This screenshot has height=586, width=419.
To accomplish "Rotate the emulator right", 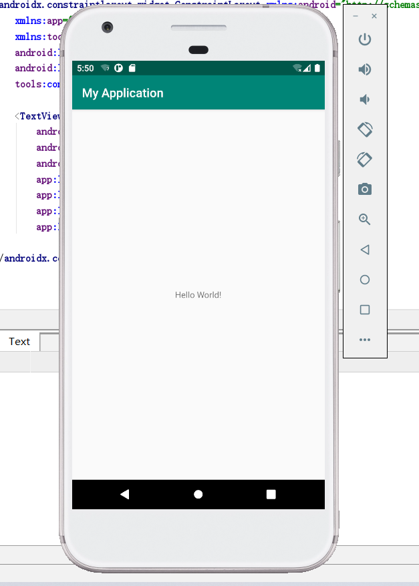I will click(365, 160).
